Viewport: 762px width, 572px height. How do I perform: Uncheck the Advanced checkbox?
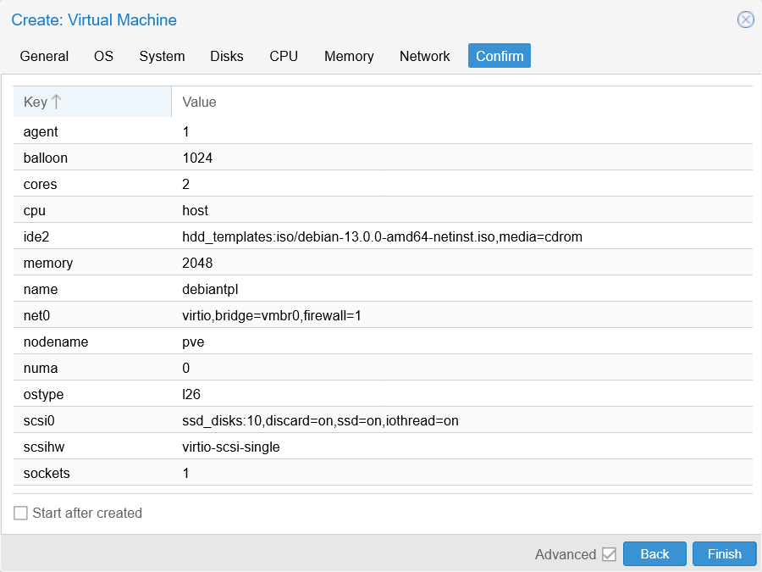tap(610, 553)
